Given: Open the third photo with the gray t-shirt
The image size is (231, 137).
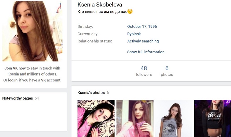Looking at the screenshot, I should point(174,119).
